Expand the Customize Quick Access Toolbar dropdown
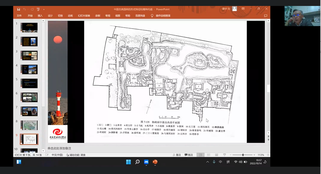Screen dimensions: 321x174 point(44,9)
